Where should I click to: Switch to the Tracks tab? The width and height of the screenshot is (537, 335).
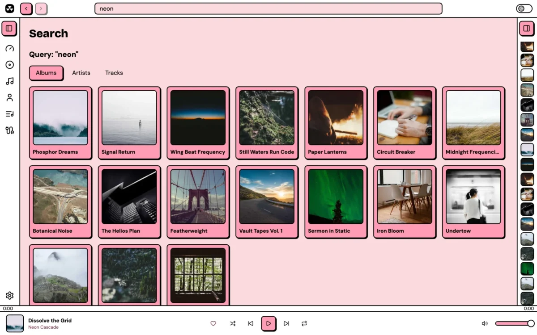[114, 73]
